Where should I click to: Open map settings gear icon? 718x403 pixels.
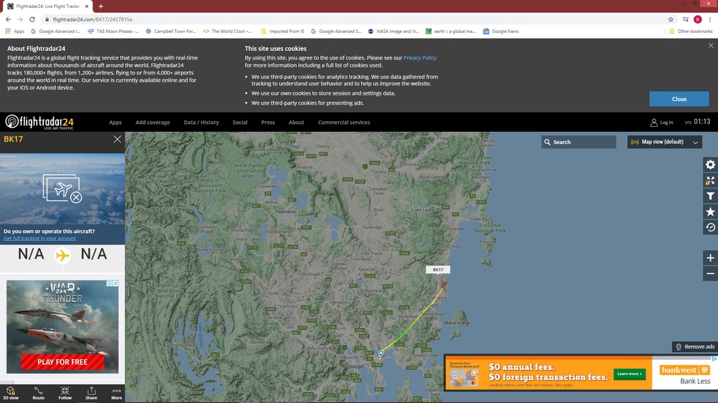(x=710, y=165)
